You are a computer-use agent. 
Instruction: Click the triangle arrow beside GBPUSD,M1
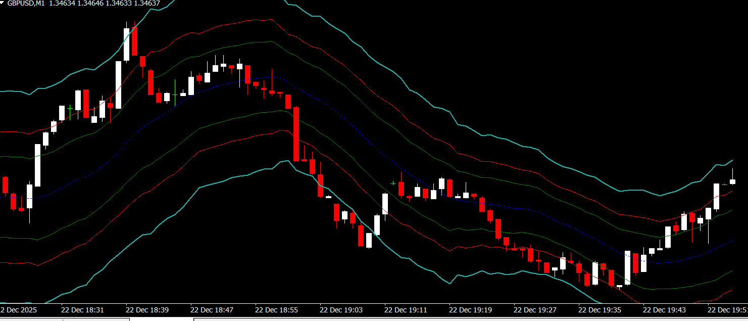click(x=3, y=3)
